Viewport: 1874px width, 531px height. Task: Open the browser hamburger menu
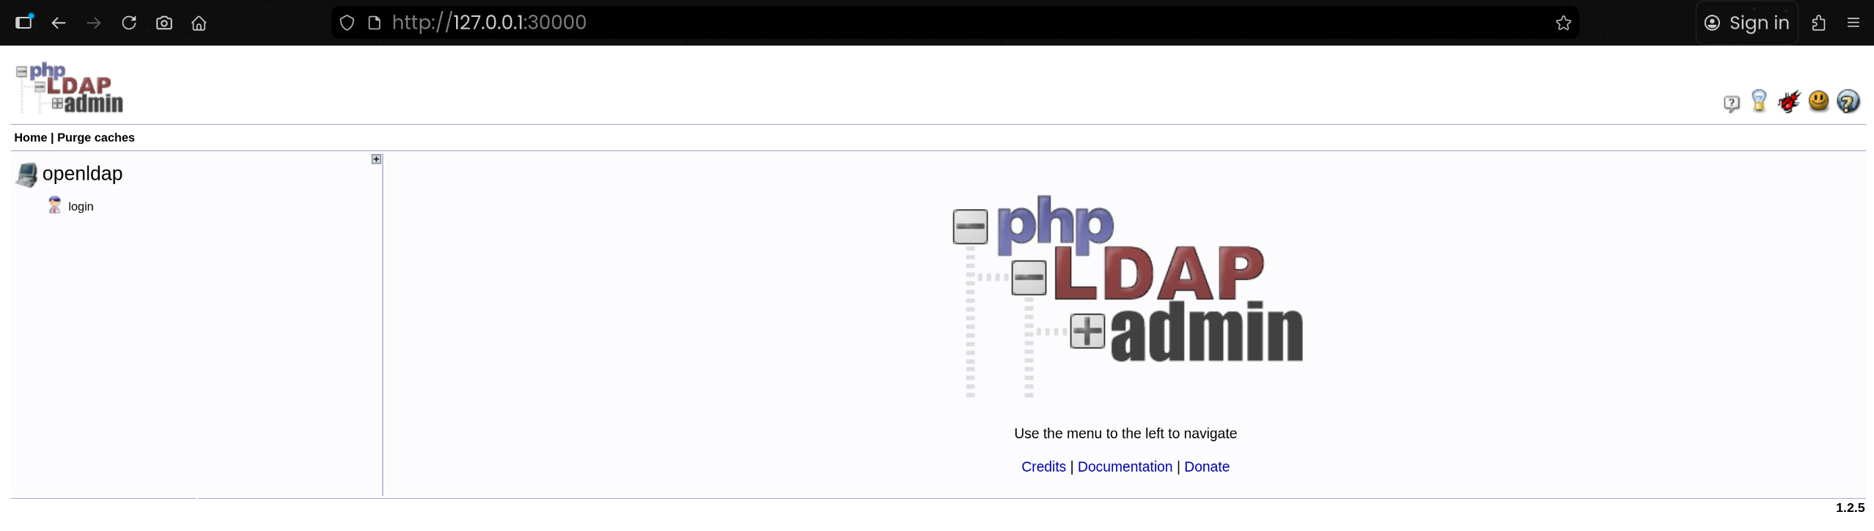pyautogui.click(x=1853, y=23)
